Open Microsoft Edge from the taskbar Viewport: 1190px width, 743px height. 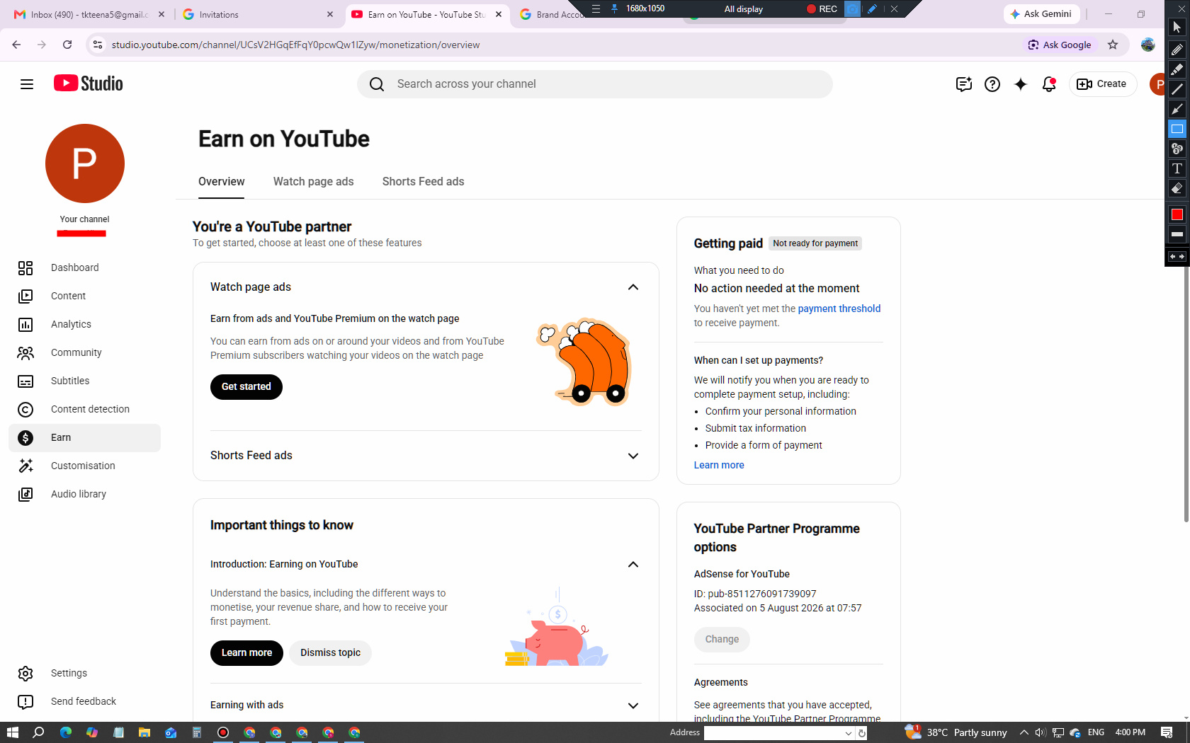point(66,732)
